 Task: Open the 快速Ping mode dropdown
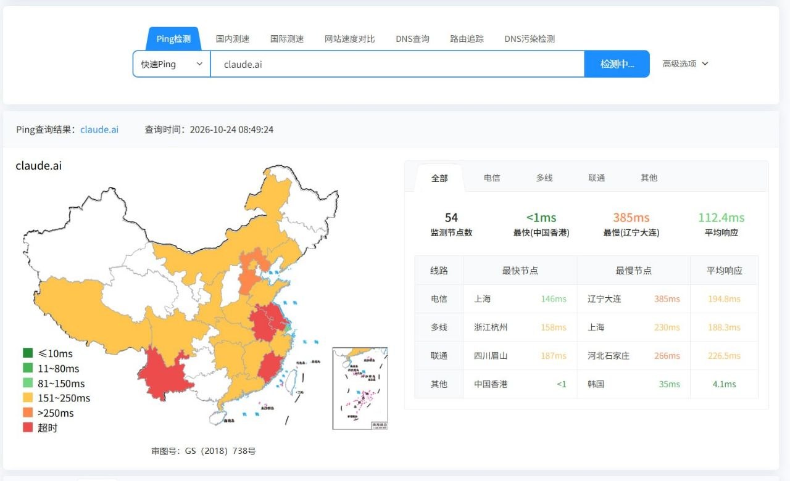172,64
